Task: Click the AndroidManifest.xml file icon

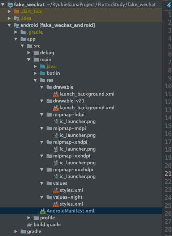Action: point(43,211)
